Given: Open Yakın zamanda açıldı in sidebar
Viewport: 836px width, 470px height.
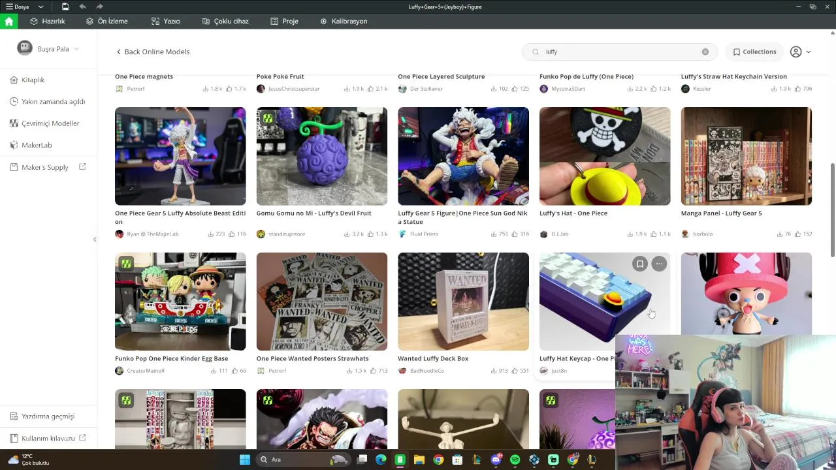Looking at the screenshot, I should 48,101.
